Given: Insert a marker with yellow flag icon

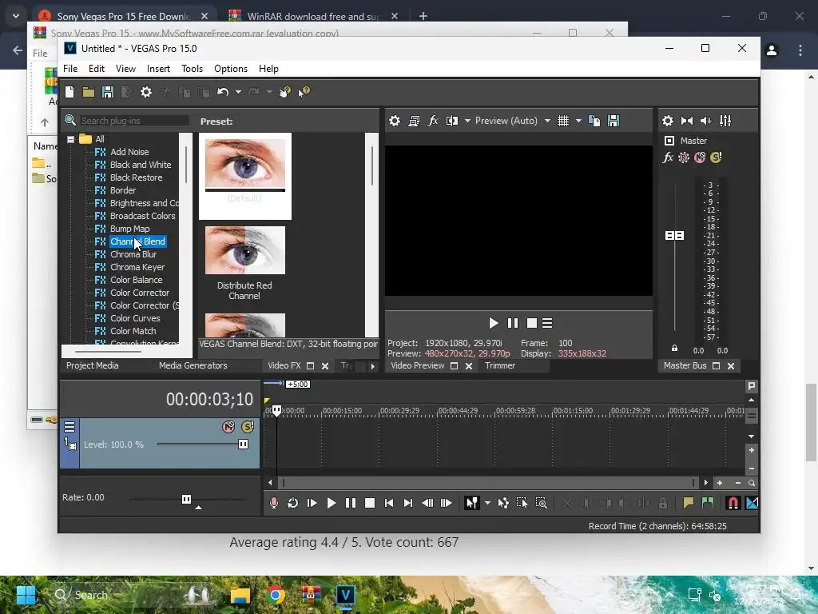Looking at the screenshot, I should click(689, 503).
